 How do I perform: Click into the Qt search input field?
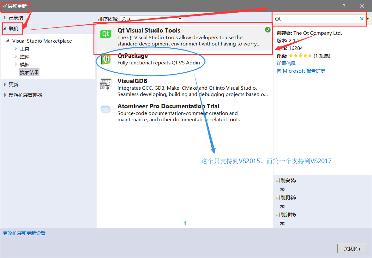[317, 19]
